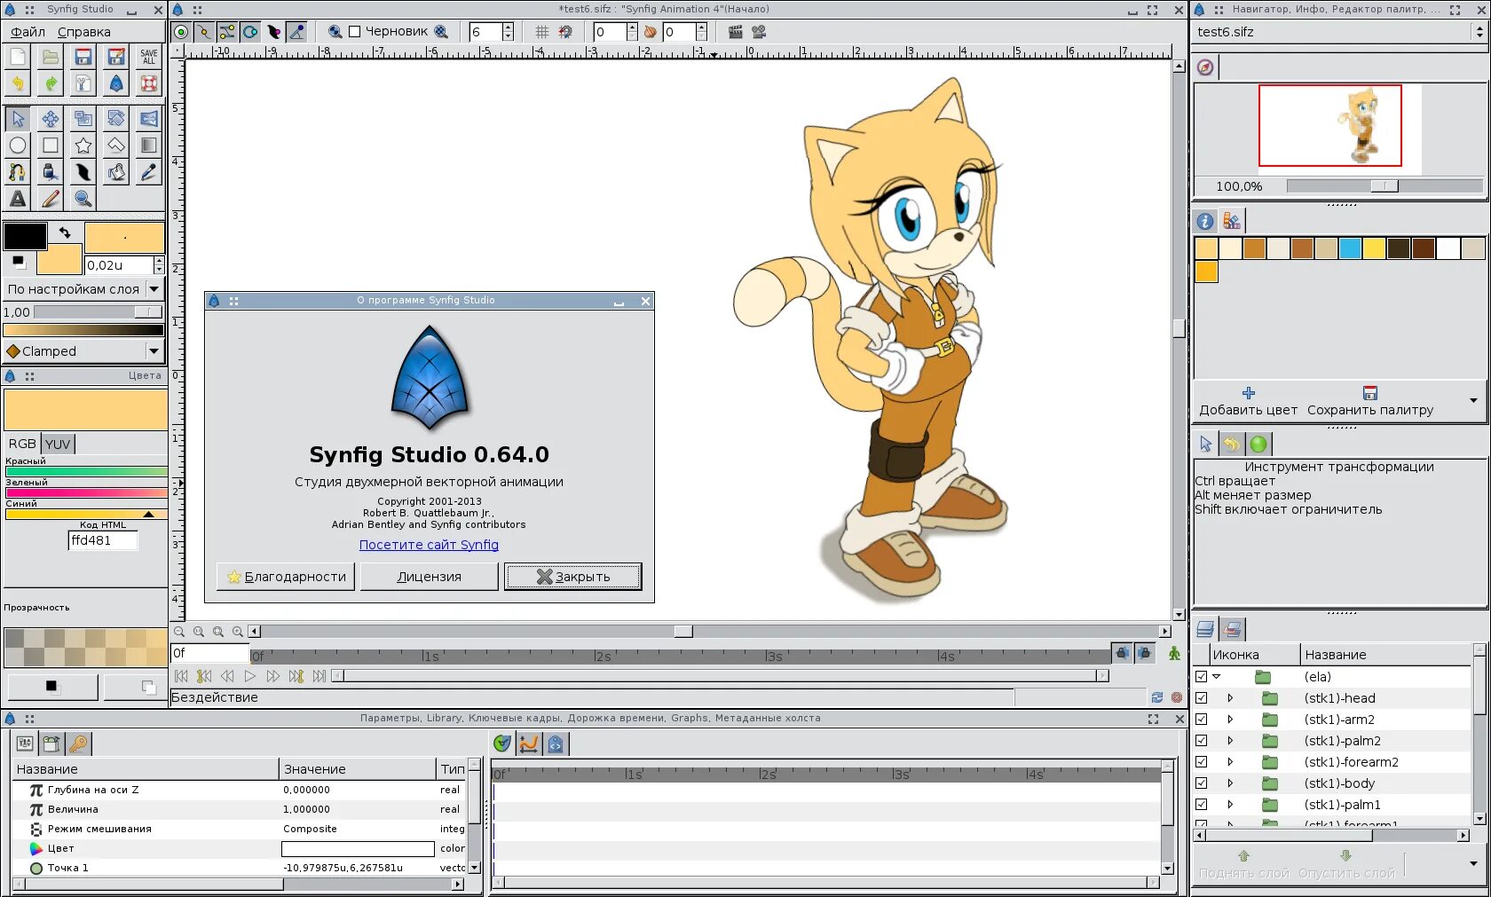Select the Circle tool

click(x=18, y=145)
